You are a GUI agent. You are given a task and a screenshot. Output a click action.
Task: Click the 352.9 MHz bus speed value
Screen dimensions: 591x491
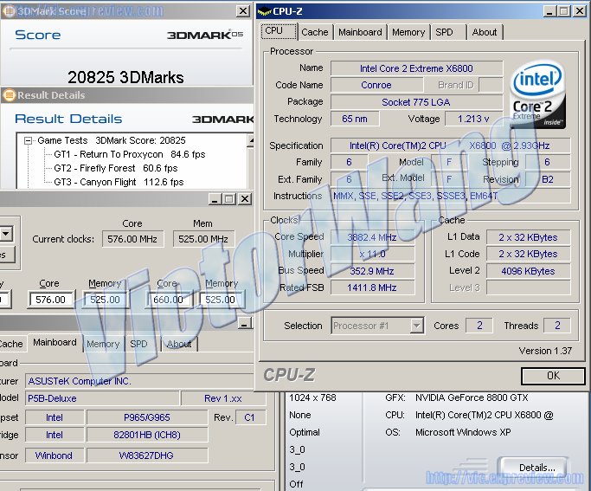372,271
